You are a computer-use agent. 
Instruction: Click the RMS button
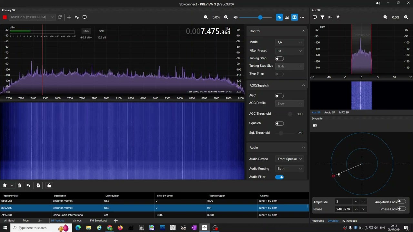(x=86, y=31)
